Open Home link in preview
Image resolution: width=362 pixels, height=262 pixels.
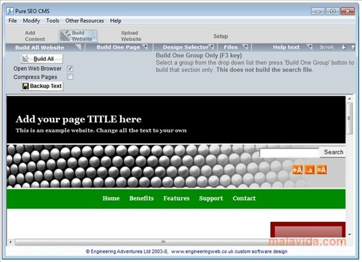pos(111,198)
